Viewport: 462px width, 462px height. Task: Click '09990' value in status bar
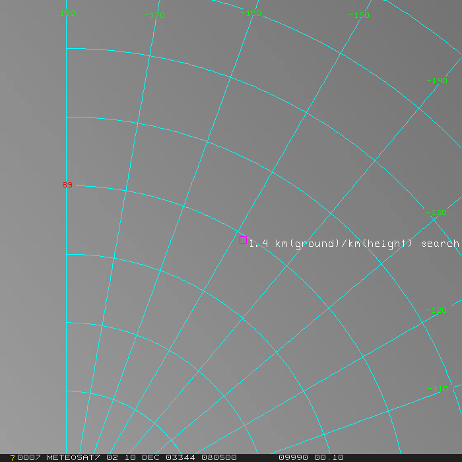(293, 457)
